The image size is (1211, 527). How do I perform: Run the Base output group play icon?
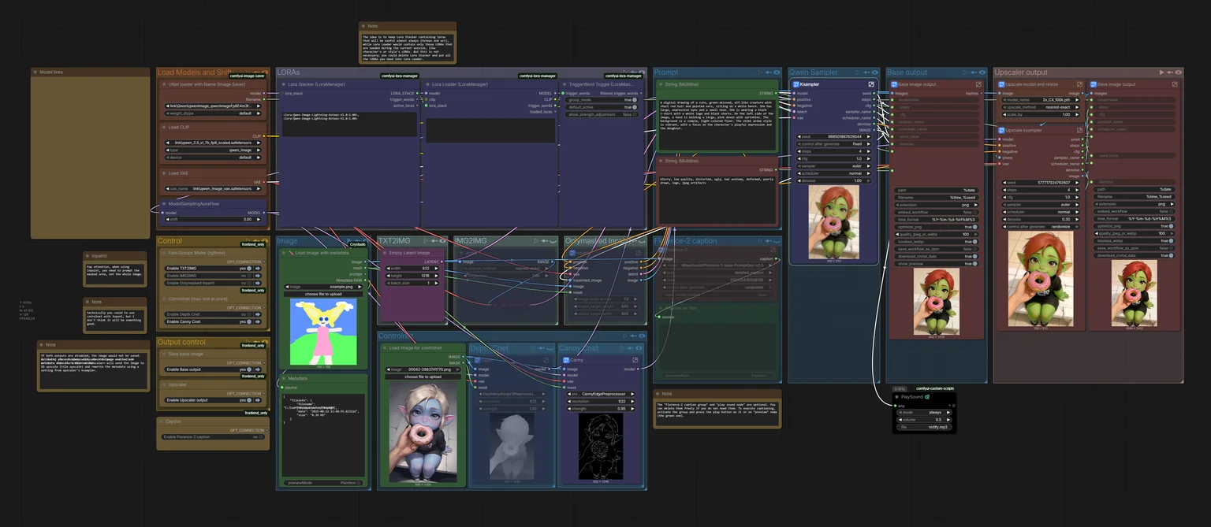coord(964,72)
